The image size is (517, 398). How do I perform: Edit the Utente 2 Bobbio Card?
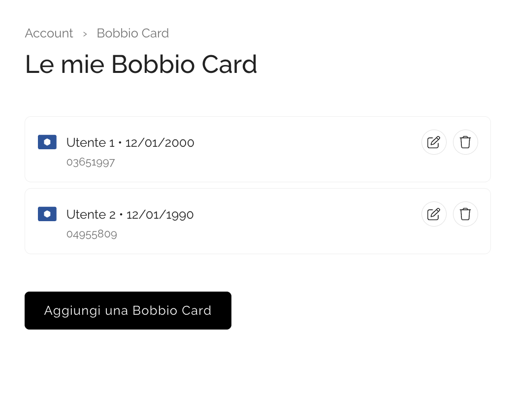click(434, 214)
